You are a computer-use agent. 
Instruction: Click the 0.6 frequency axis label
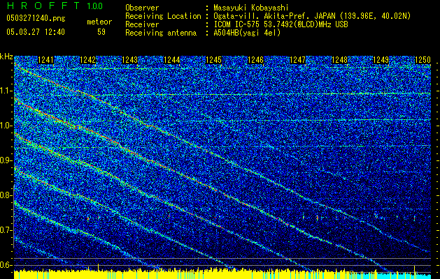click(x=6, y=265)
